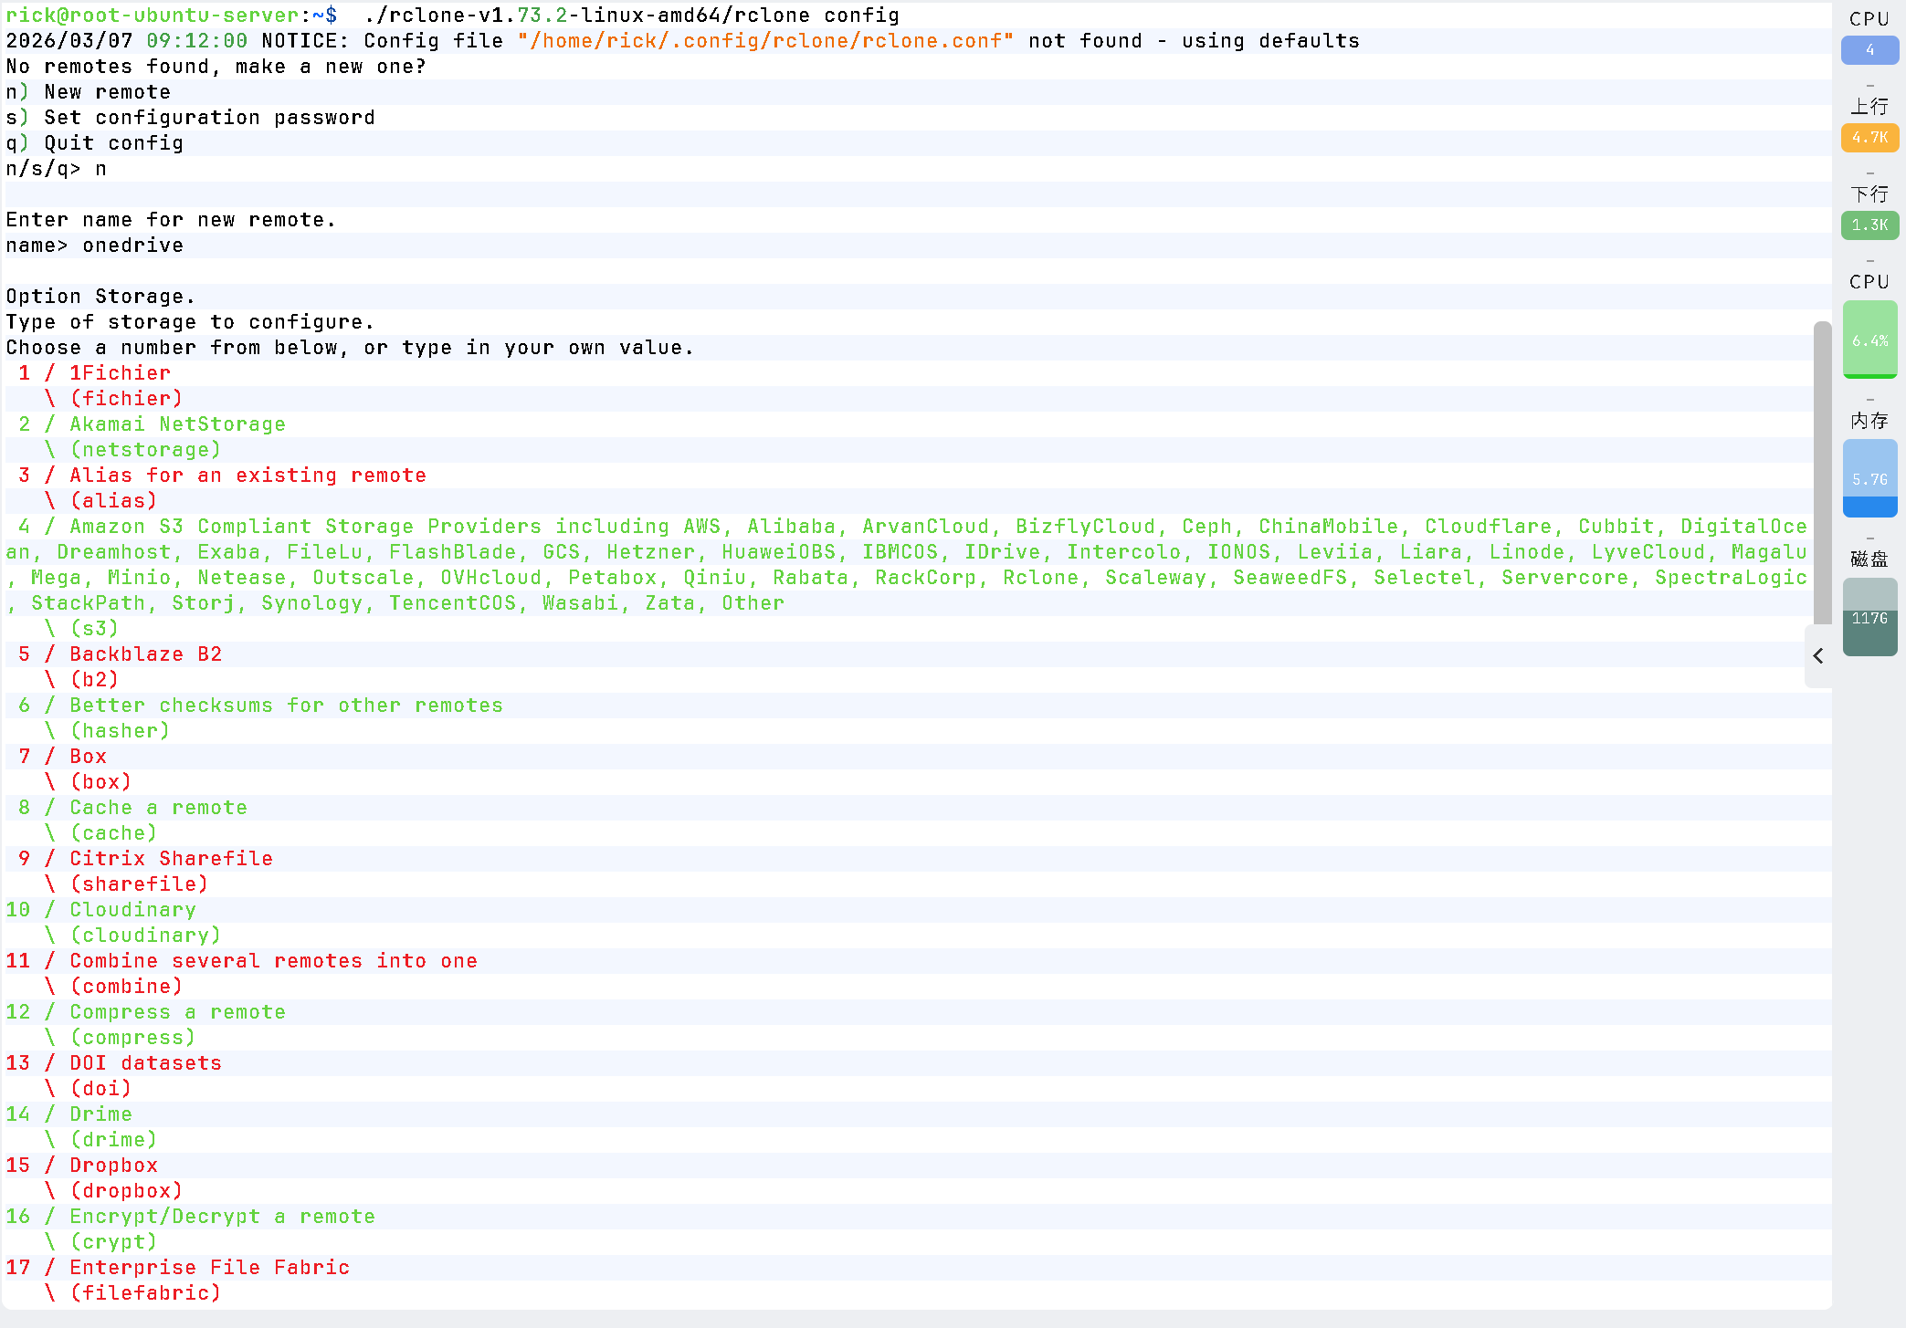Click the Enterprise File Fabric entry

[x=209, y=1268]
